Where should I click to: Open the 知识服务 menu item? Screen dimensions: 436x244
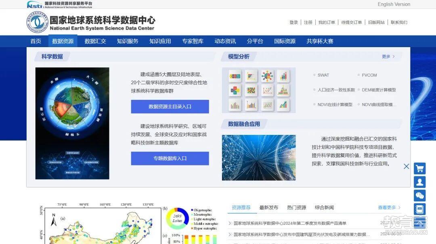(x=128, y=41)
